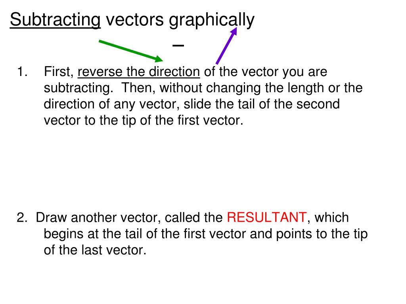The image size is (406, 304).
Task: Click the purple vector arrow
Action: pyautogui.click(x=226, y=46)
